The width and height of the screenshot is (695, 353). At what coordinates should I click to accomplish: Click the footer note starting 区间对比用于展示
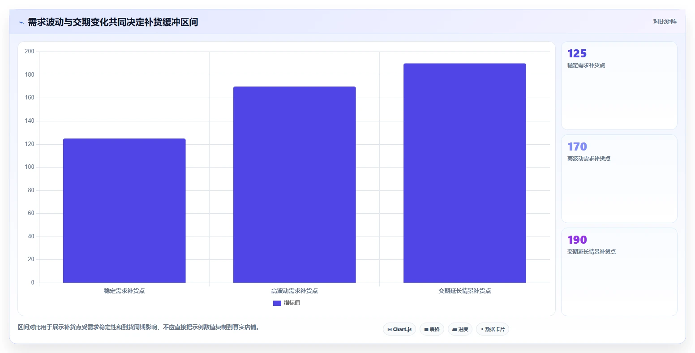pos(139,327)
